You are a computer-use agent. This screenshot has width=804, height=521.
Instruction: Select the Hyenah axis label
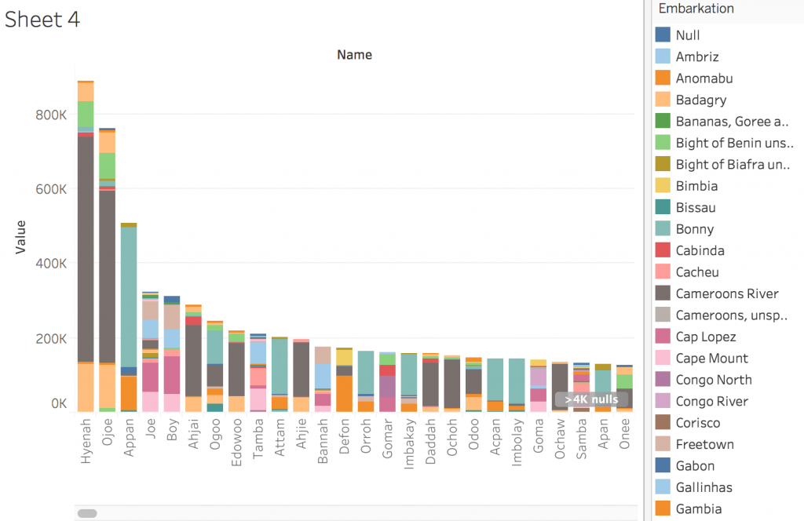(86, 442)
